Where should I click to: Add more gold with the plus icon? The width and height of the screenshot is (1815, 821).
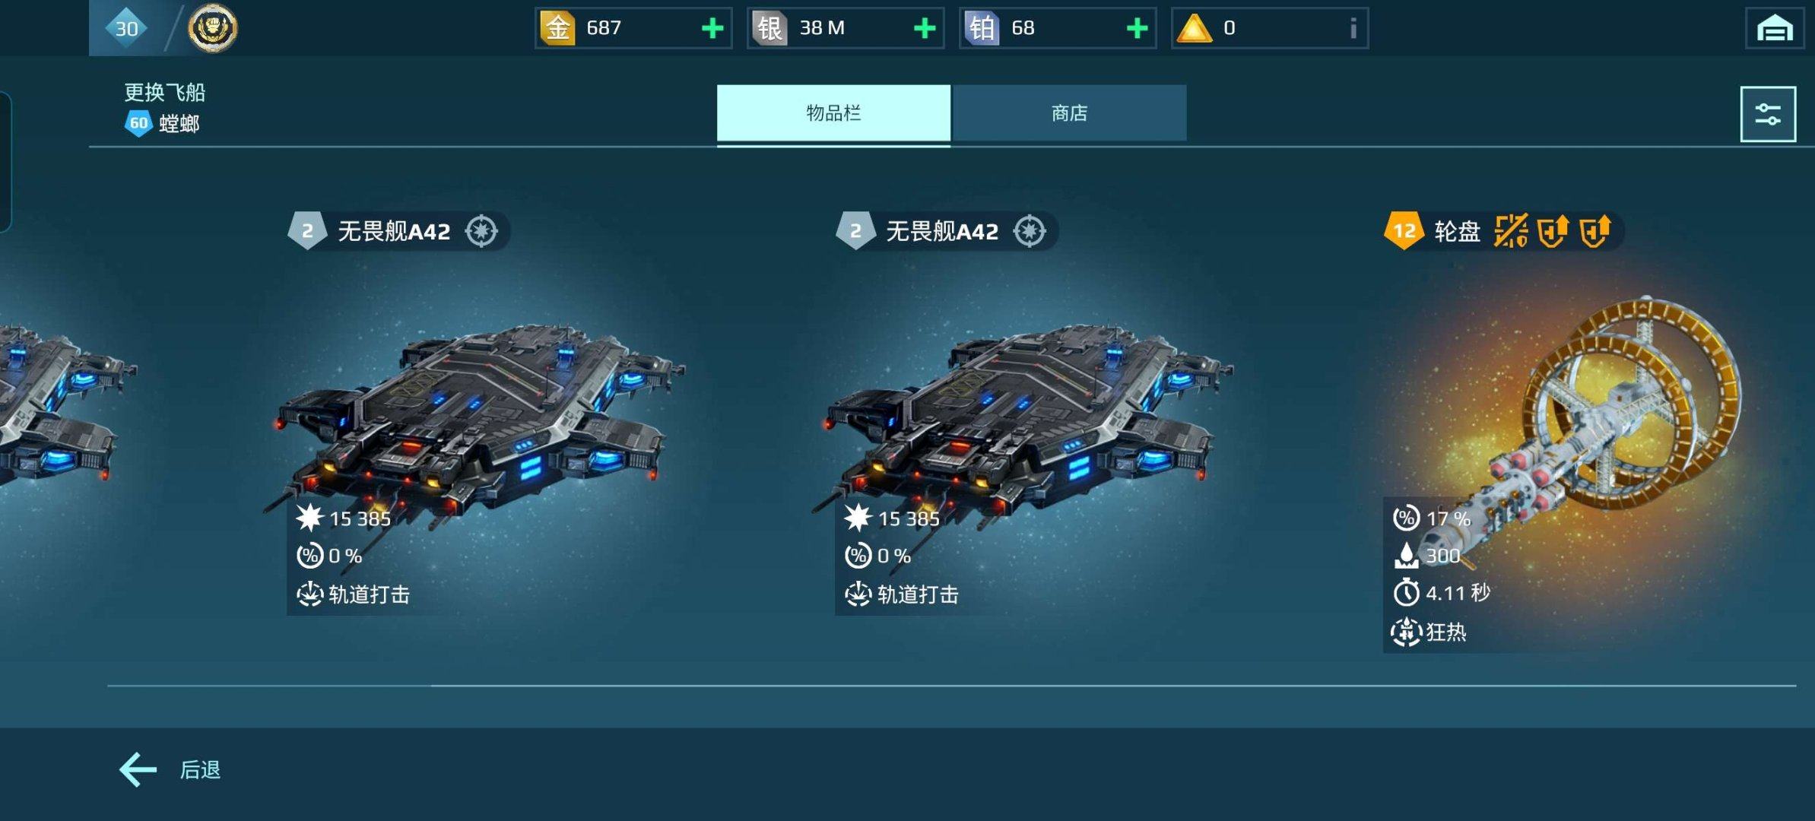(x=712, y=28)
